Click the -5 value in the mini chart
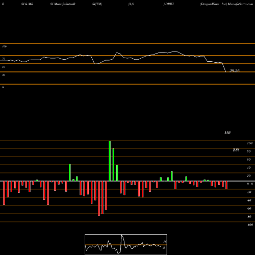The image size is (255, 255). click(164, 248)
